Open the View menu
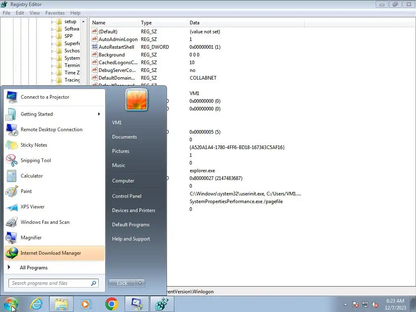 [35, 13]
